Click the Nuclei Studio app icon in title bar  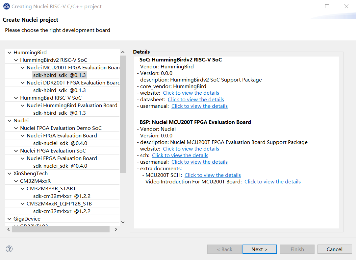(6, 6)
